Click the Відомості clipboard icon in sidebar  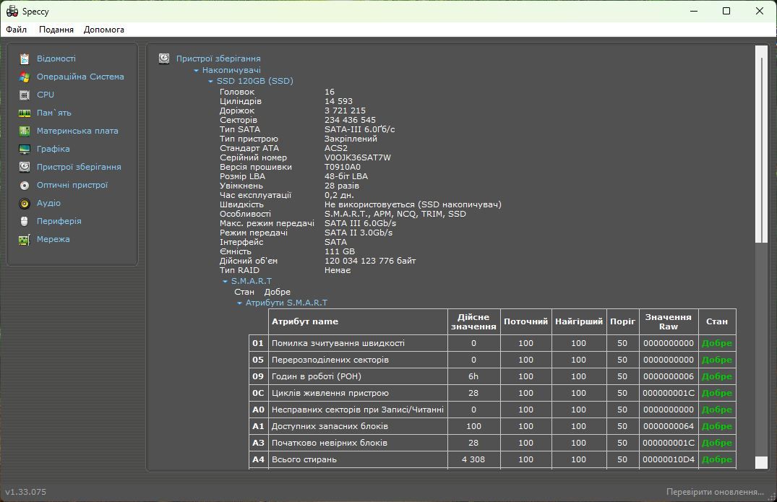coord(25,59)
